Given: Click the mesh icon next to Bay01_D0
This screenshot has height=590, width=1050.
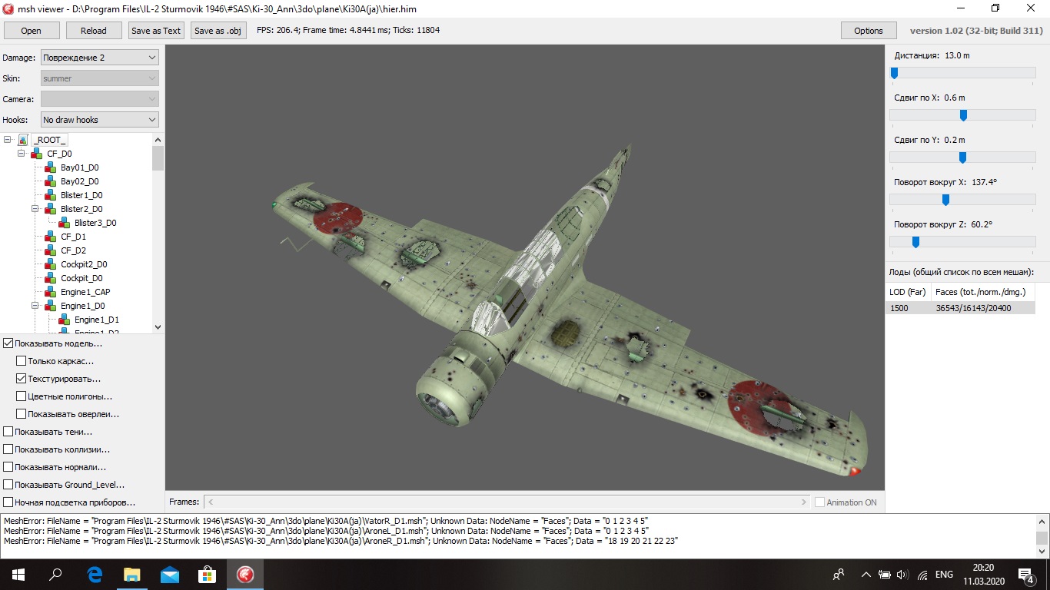Looking at the screenshot, I should 50,167.
